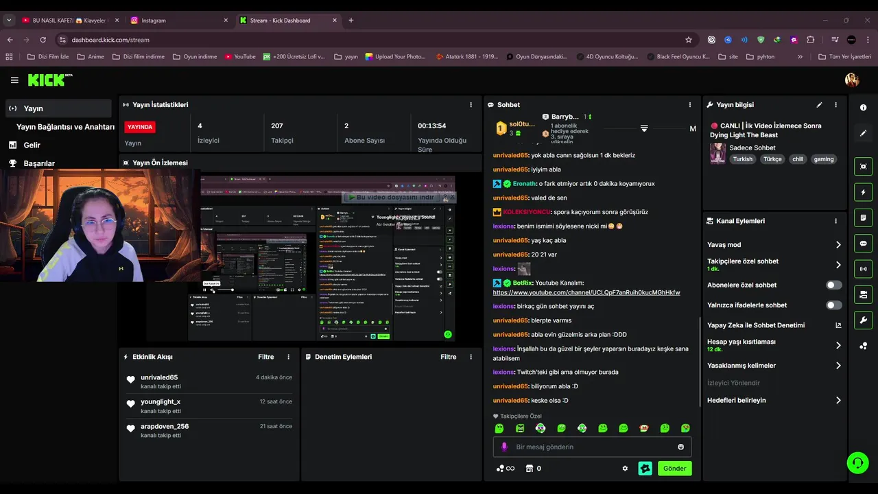Open the green headset support button
This screenshot has width=878, height=494.
(x=857, y=462)
